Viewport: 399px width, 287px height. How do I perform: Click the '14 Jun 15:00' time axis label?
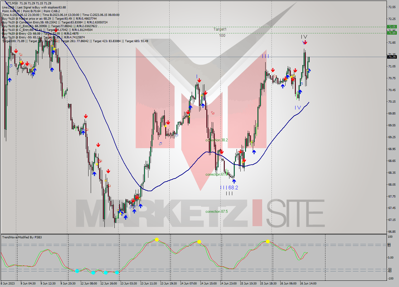208,284
